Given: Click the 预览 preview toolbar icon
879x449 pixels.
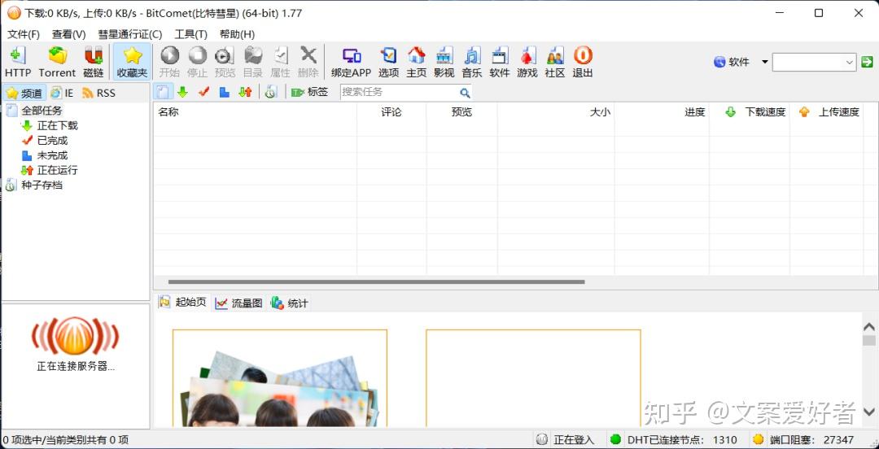Looking at the screenshot, I should (225, 62).
